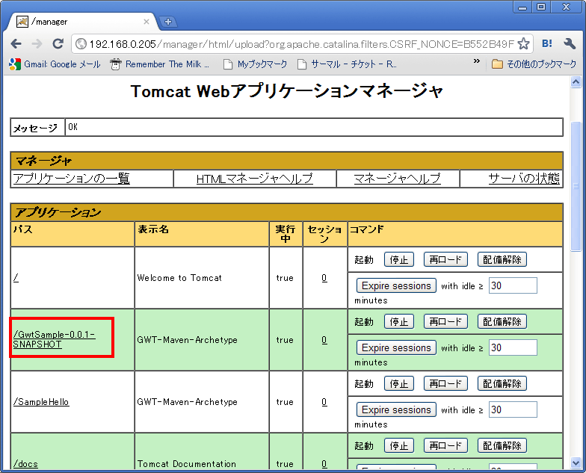
Task: Close the /manager tab
Action: (x=146, y=22)
